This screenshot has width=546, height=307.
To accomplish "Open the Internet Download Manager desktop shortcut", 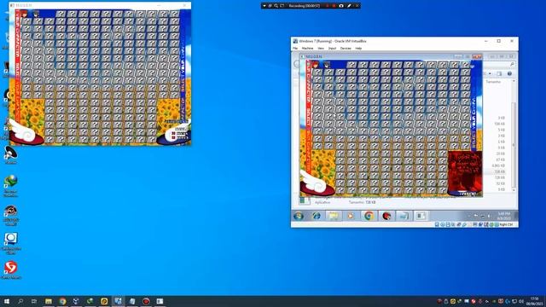I will (x=11, y=185).
